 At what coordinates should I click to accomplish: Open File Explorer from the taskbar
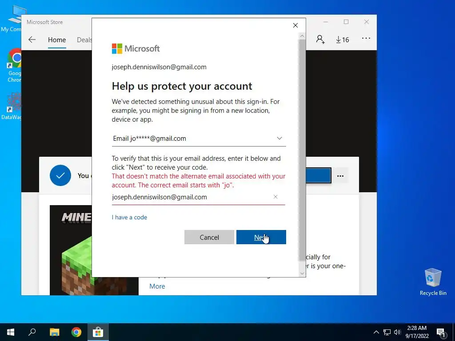[x=54, y=332]
